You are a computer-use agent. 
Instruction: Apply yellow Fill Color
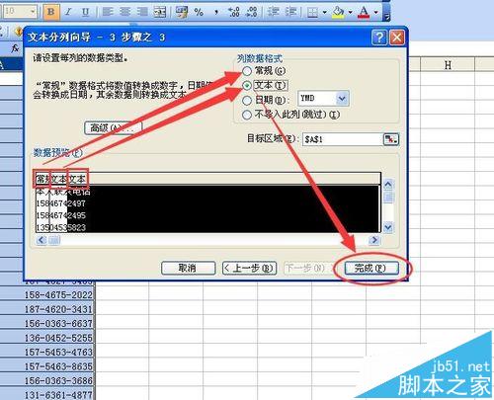338,12
